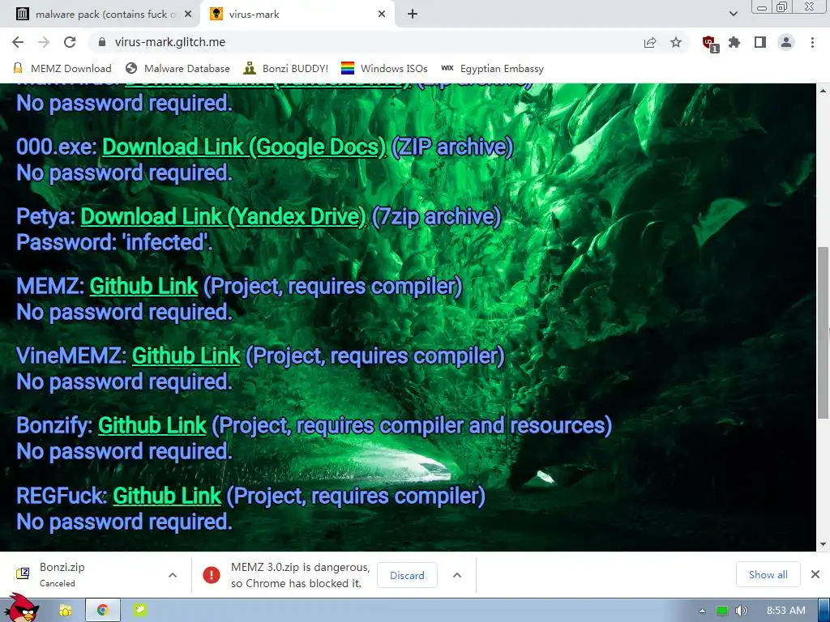Open Petya Yandex Drive download link
The width and height of the screenshot is (830, 622).
(223, 216)
